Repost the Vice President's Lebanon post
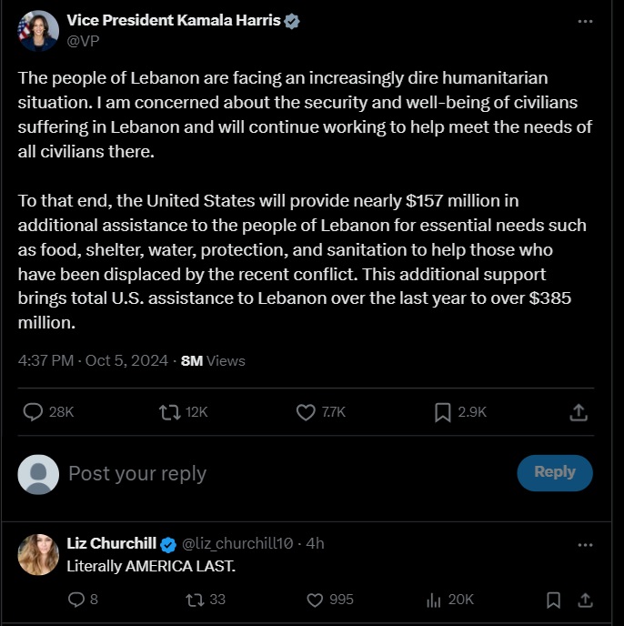Image resolution: width=624 pixels, height=626 pixels. pyautogui.click(x=169, y=412)
